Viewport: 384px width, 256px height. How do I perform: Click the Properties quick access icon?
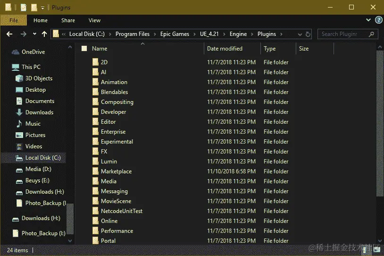pyautogui.click(x=24, y=8)
